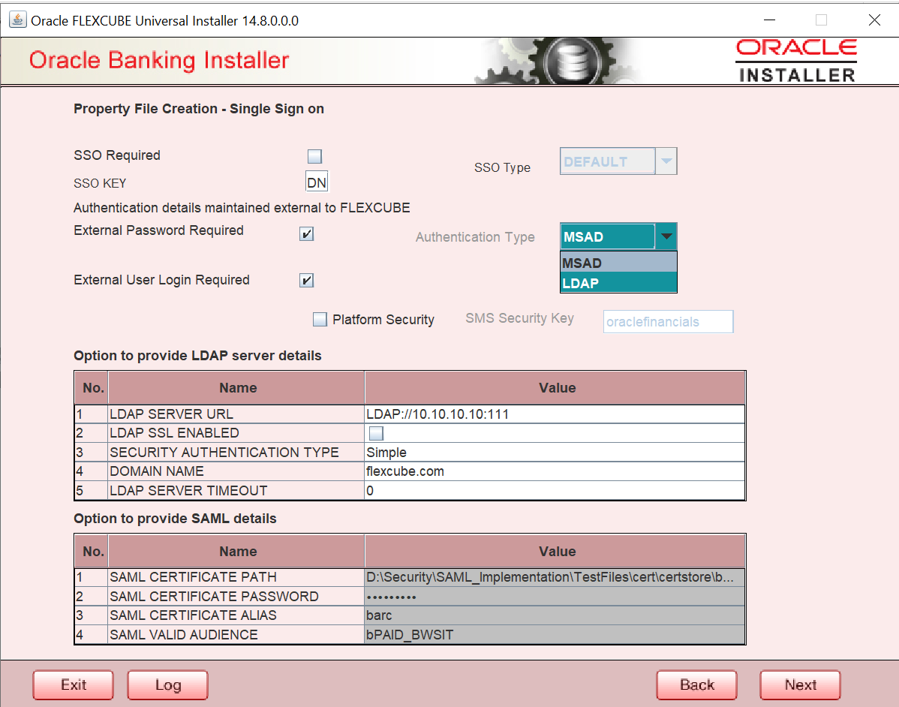Select the DOMAIN NAME row label
899x707 pixels.
point(236,471)
